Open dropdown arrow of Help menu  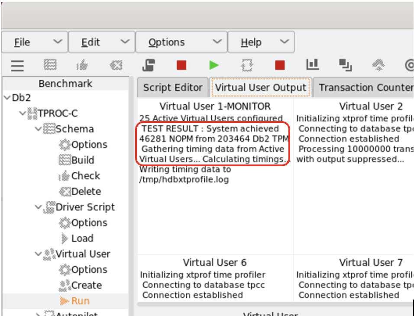[284, 42]
